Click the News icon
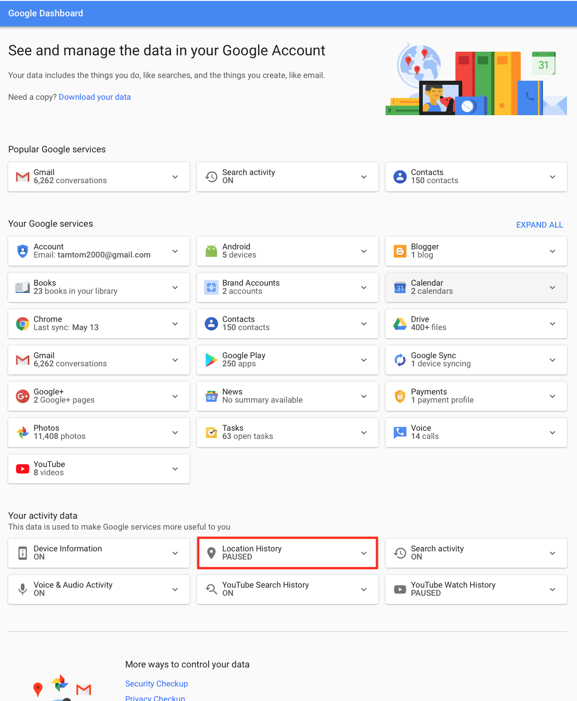The height and width of the screenshot is (701, 577). tap(211, 396)
